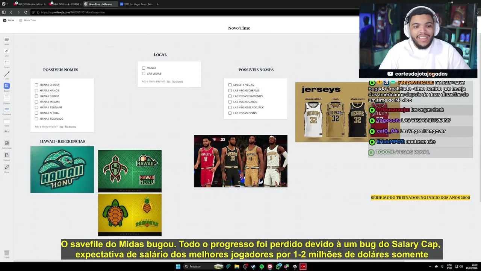The height and width of the screenshot is (271, 481).
Task: Open Steam from taskbar
Action: (253, 266)
